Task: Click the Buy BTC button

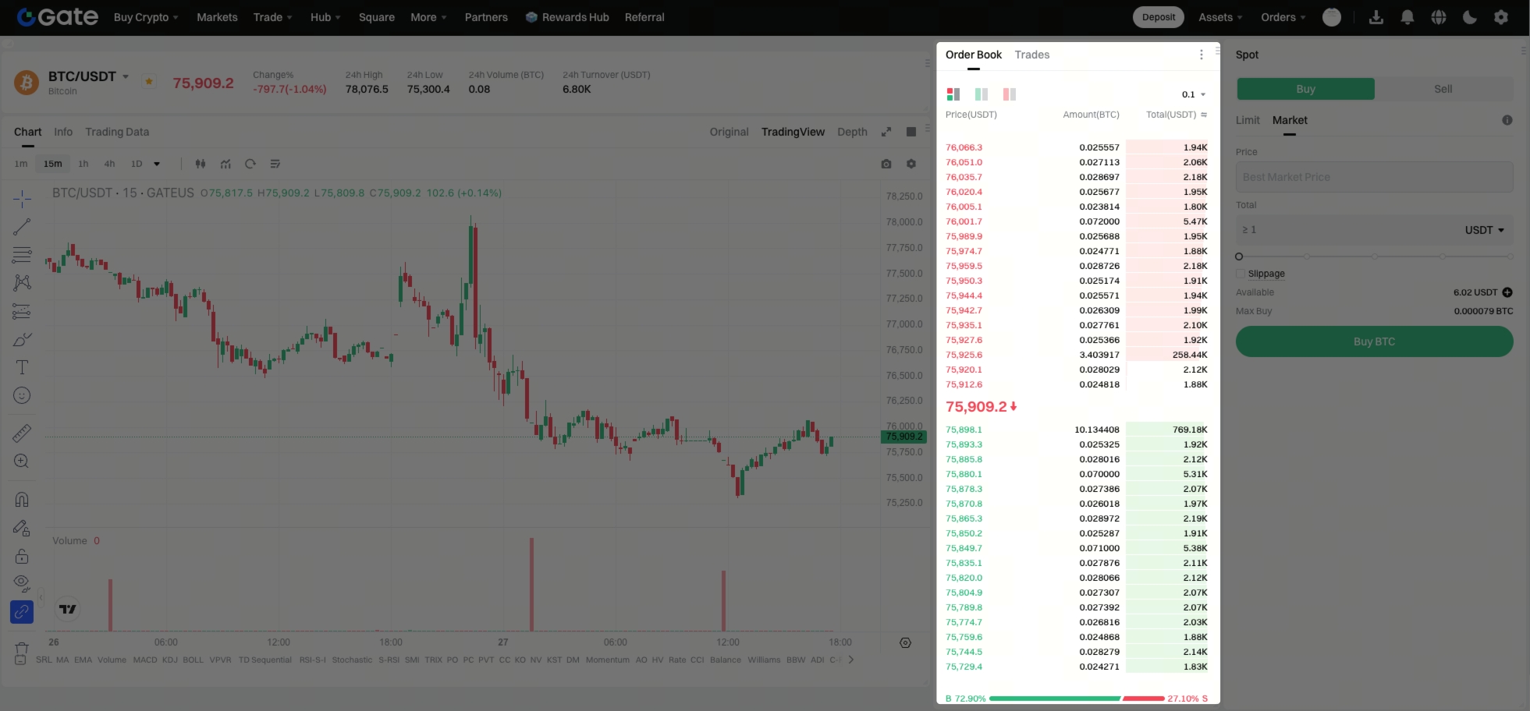Action: click(x=1375, y=341)
